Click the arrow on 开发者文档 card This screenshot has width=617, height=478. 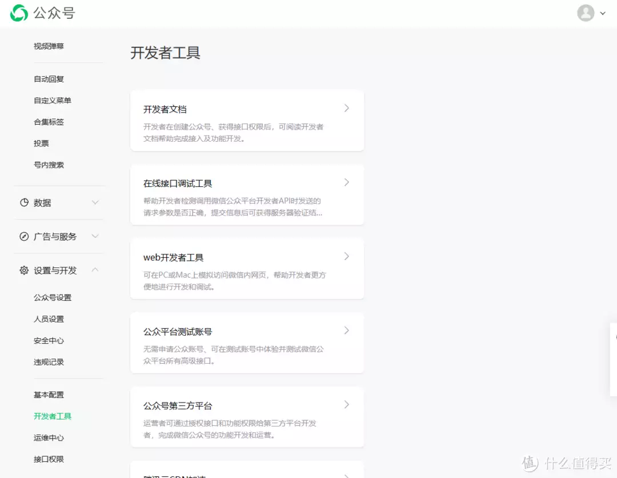click(346, 108)
